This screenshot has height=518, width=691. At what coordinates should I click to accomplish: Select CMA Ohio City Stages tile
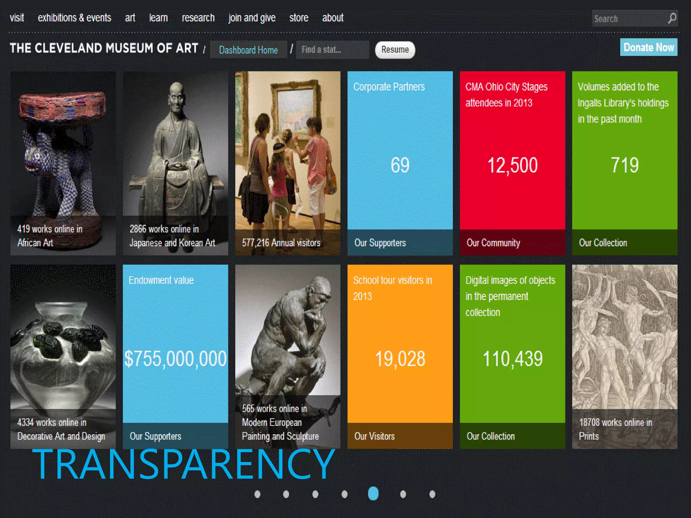pyautogui.click(x=513, y=163)
